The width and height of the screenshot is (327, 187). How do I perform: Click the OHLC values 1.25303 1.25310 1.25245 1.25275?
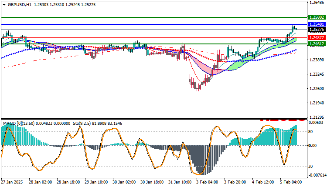tap(65, 5)
